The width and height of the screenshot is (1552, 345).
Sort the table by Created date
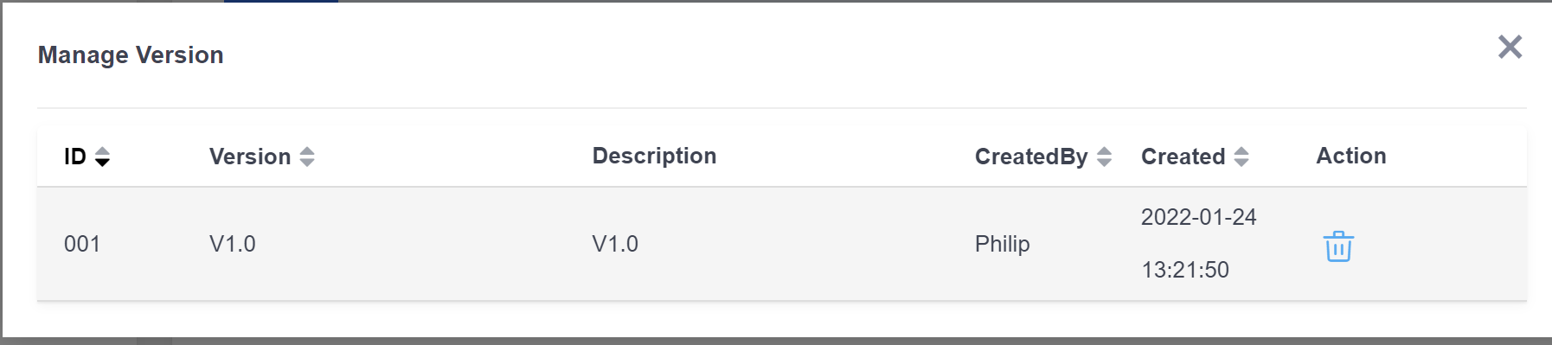[1241, 157]
